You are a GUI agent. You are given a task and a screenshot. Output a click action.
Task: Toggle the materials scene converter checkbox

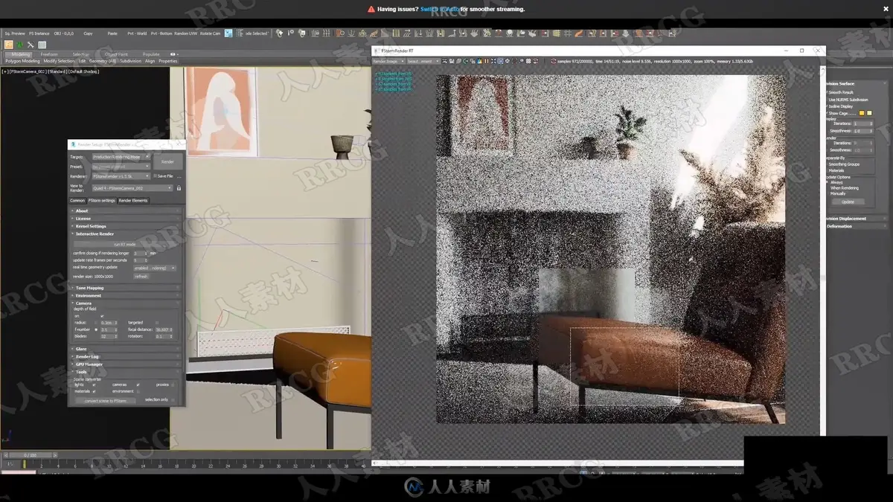pos(94,391)
